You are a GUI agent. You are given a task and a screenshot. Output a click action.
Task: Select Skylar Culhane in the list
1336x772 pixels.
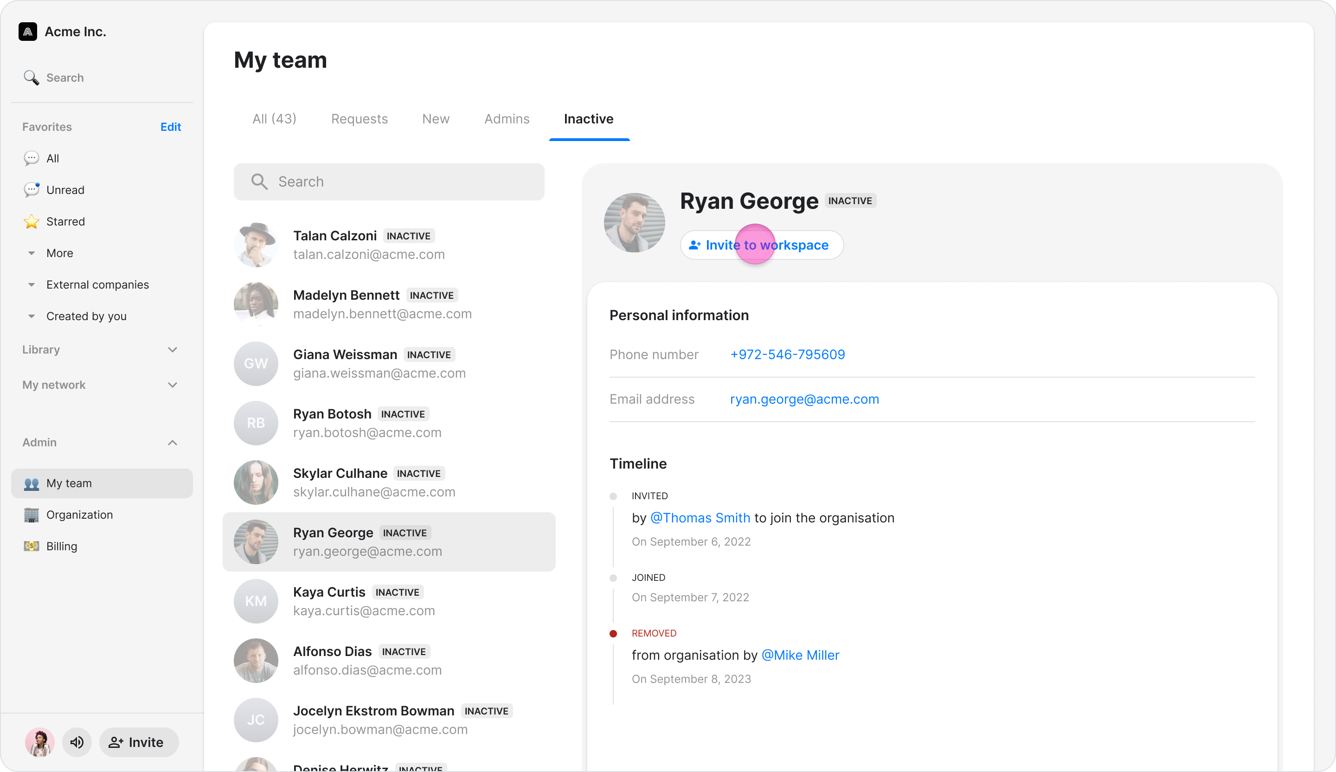[x=389, y=482]
